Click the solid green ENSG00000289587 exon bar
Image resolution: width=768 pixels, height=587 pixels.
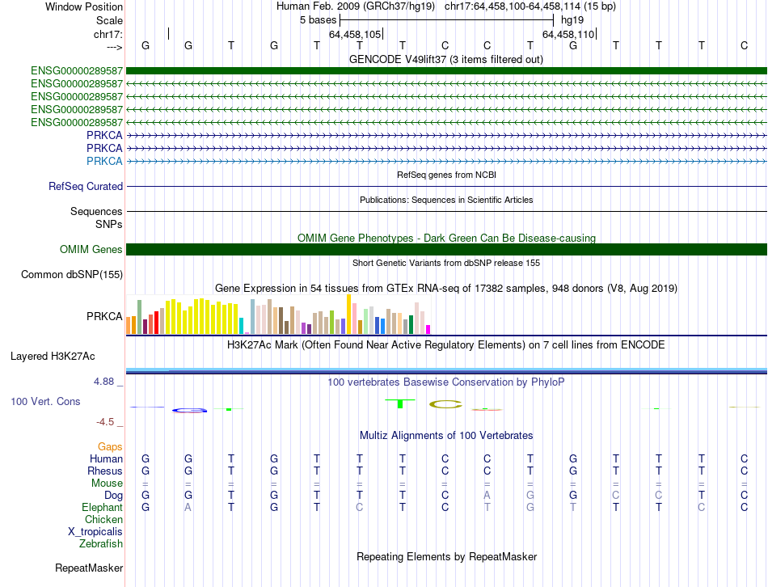pyautogui.click(x=446, y=71)
